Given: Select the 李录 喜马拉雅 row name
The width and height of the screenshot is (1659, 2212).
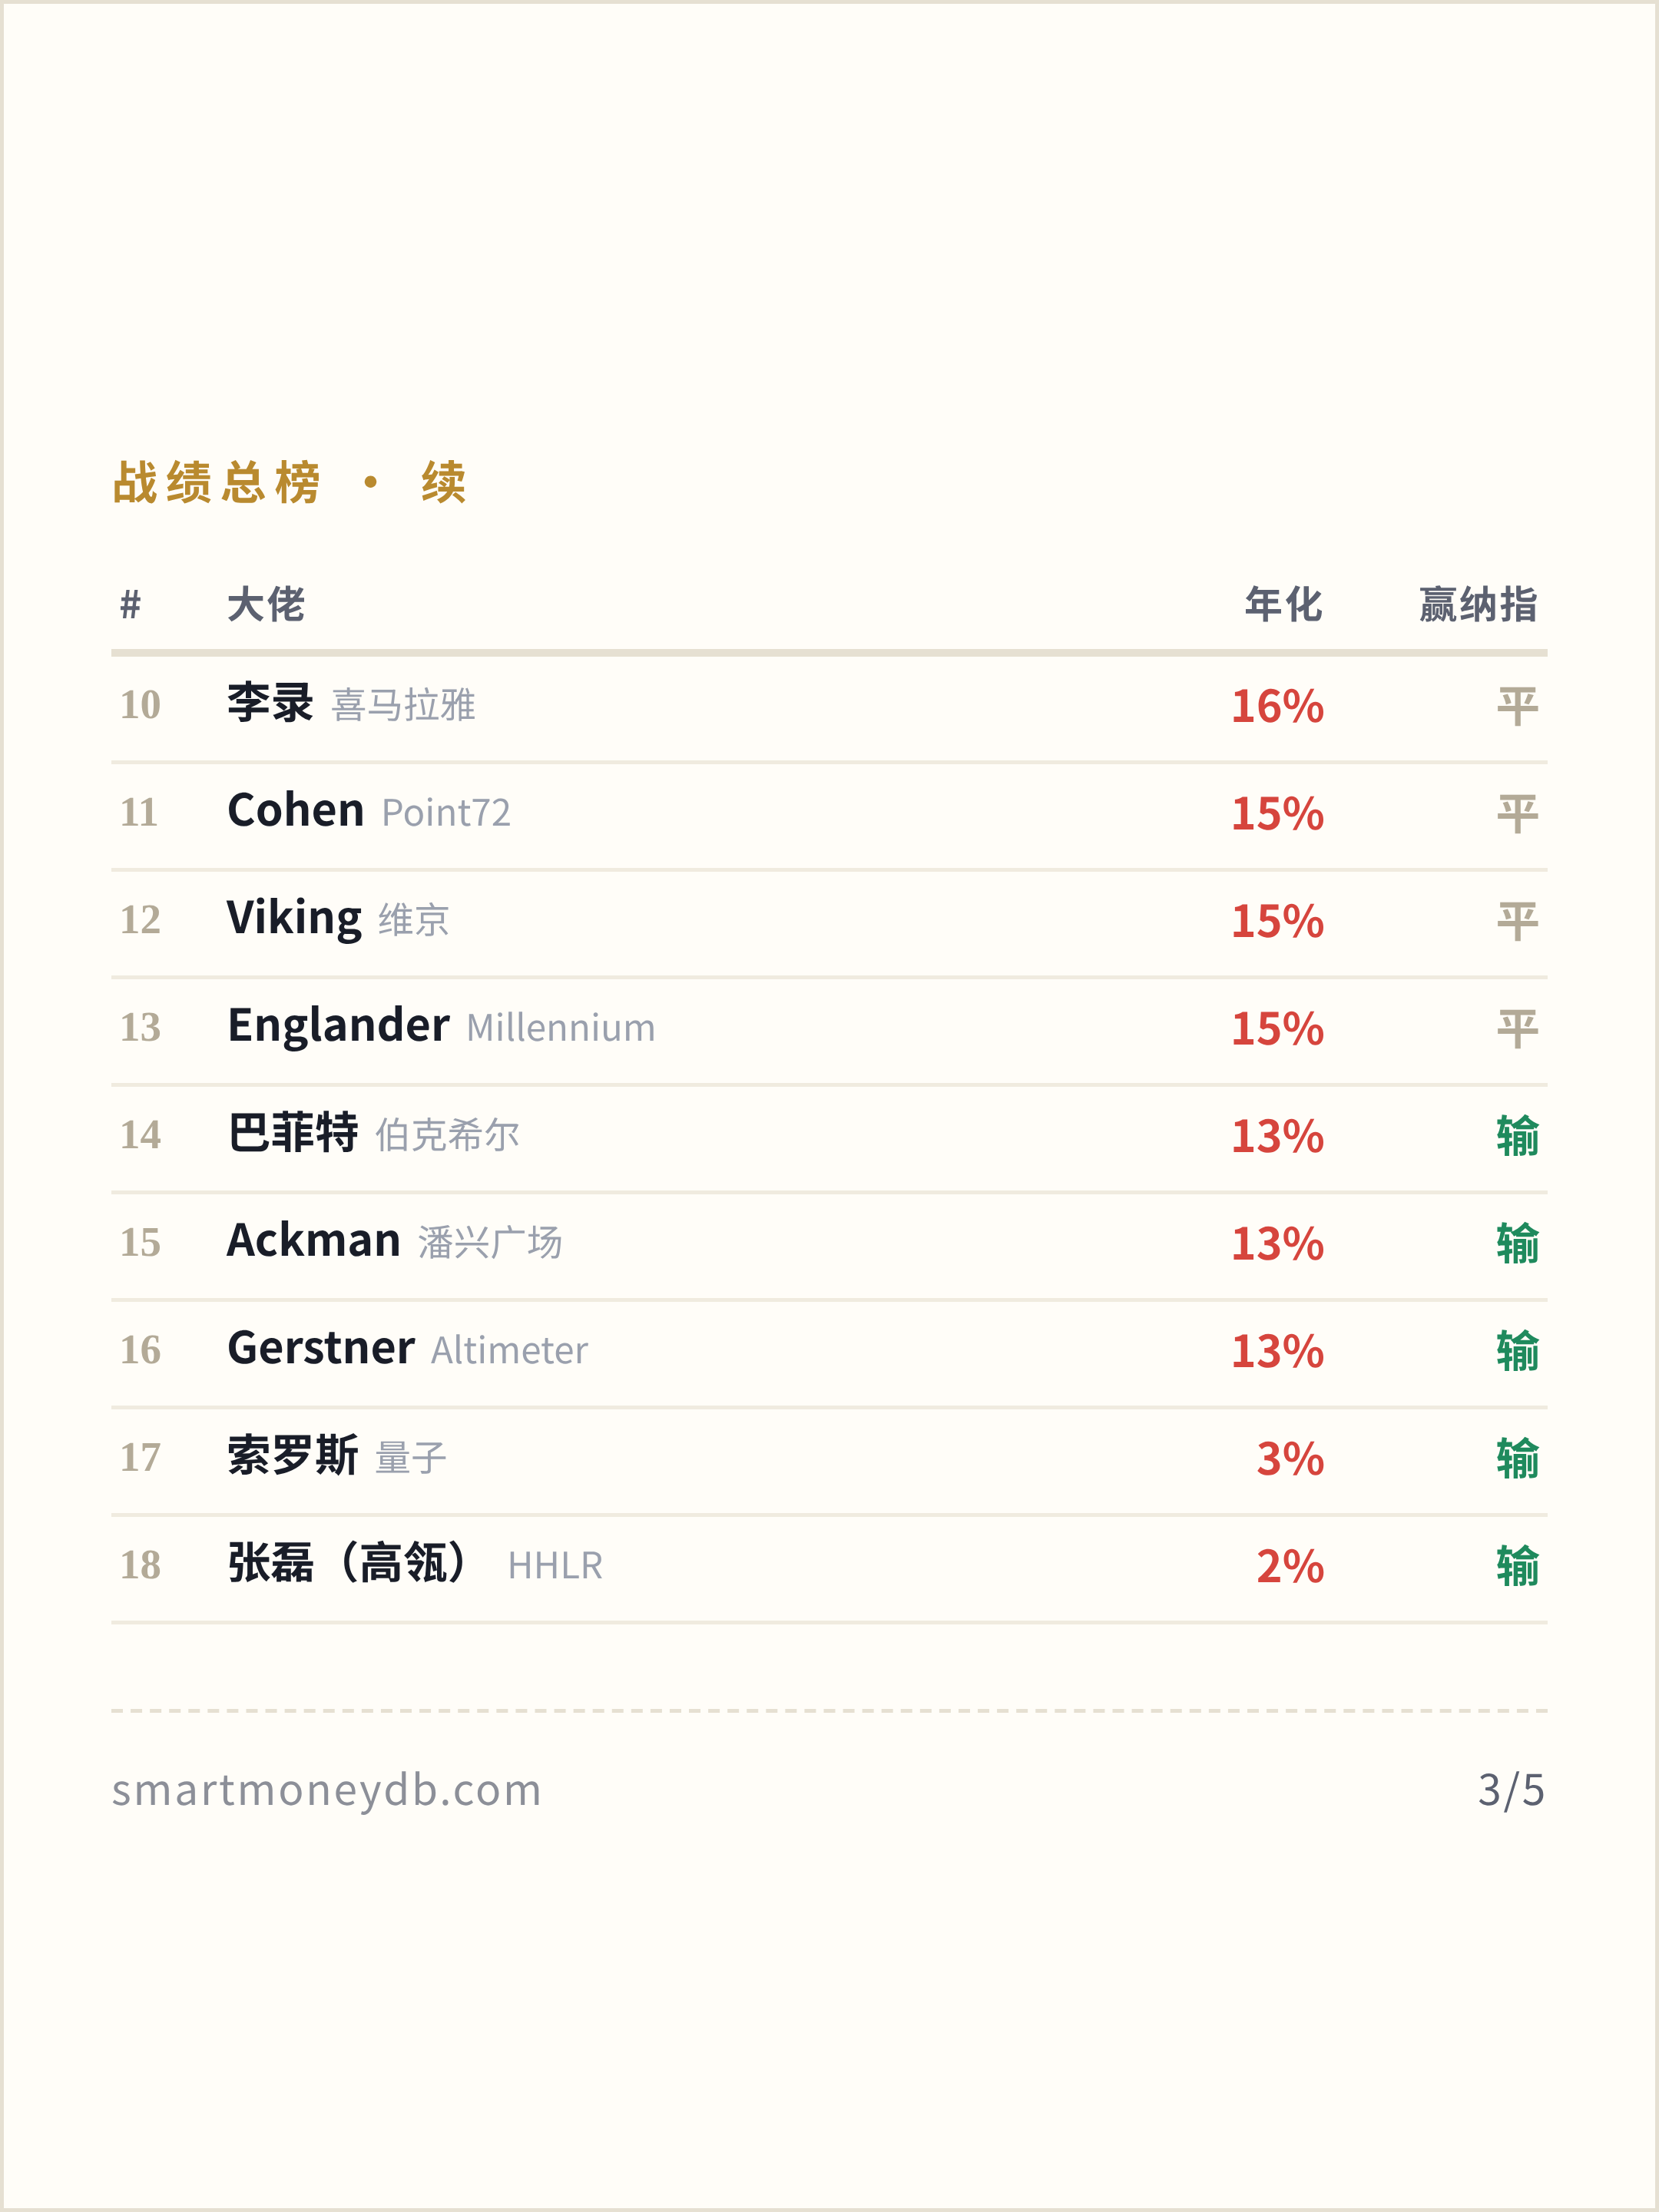Looking at the screenshot, I should [x=351, y=704].
